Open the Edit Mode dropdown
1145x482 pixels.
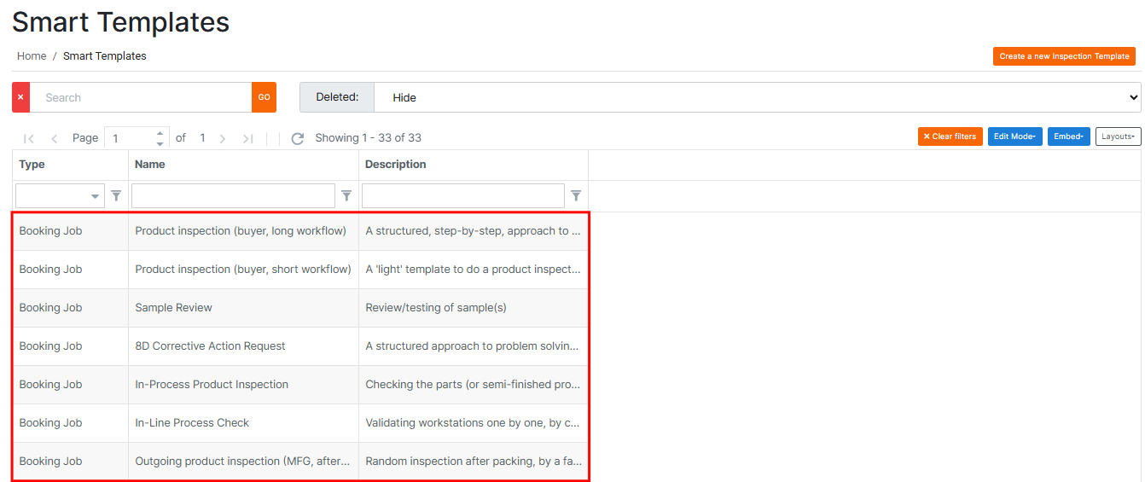click(1014, 136)
